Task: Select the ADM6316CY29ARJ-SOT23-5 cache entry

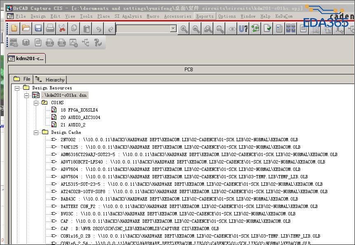Action: 199,155
